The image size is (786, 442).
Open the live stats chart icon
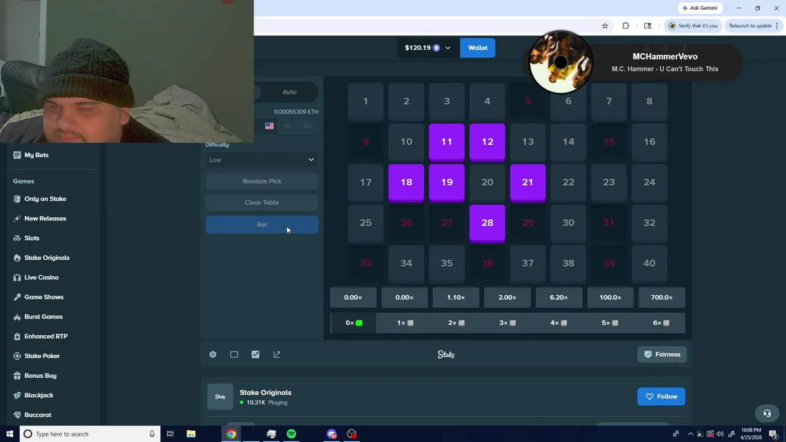[255, 354]
